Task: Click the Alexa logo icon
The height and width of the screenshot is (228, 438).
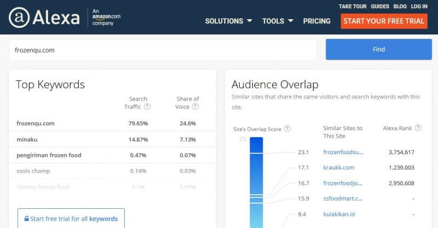Action: click(x=19, y=17)
